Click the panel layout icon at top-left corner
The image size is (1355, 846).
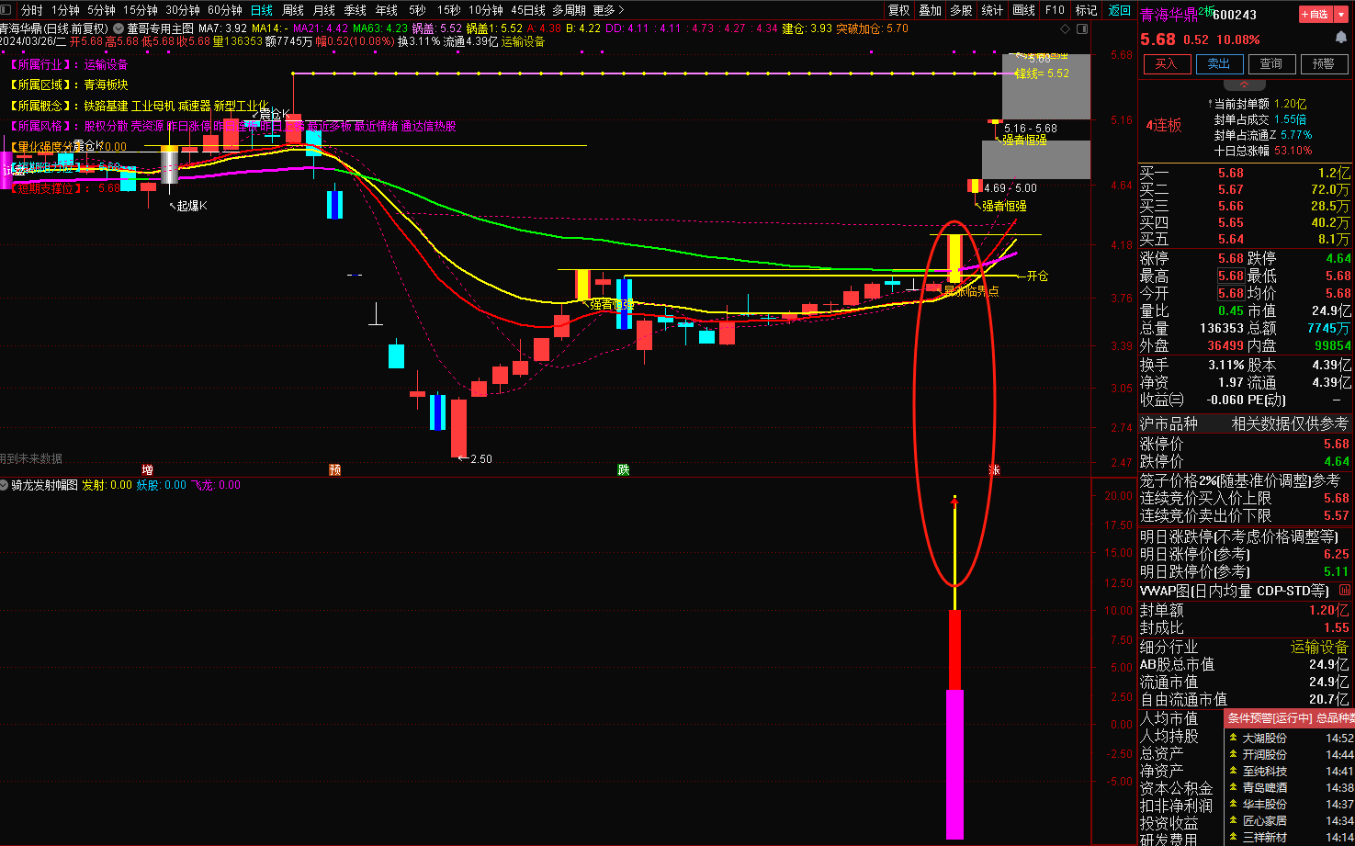click(7, 10)
